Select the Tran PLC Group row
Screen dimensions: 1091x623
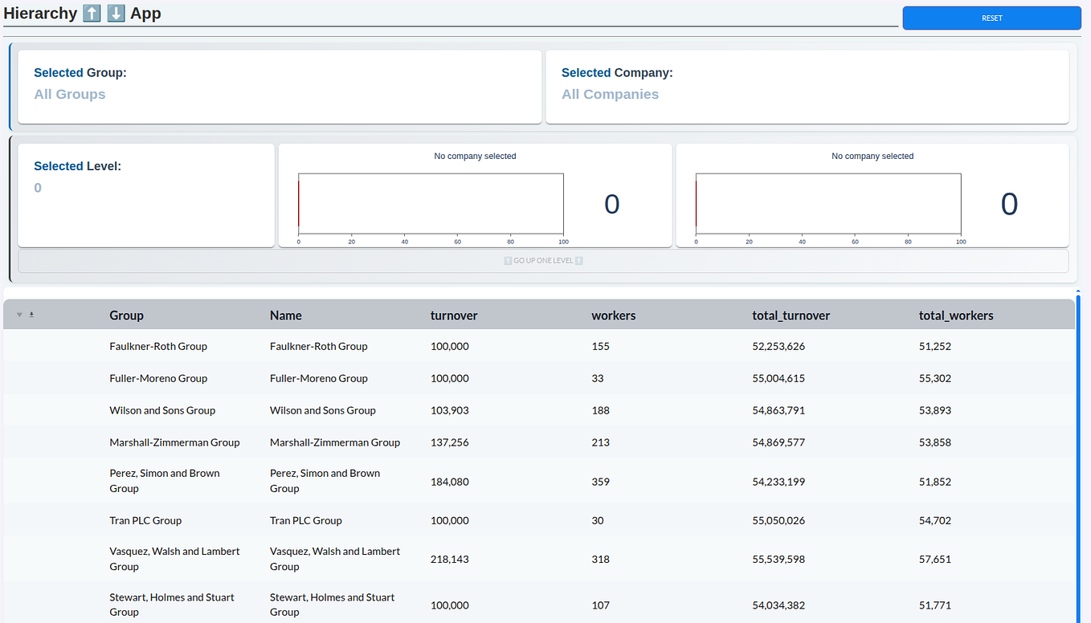(x=538, y=520)
